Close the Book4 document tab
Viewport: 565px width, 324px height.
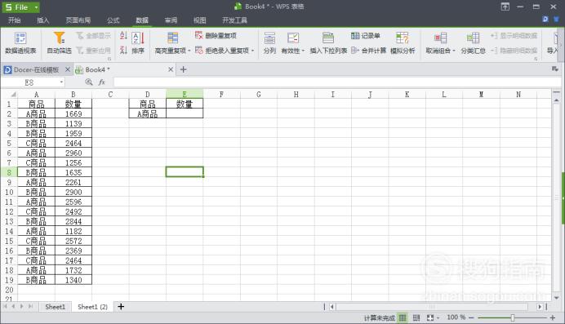(x=171, y=69)
